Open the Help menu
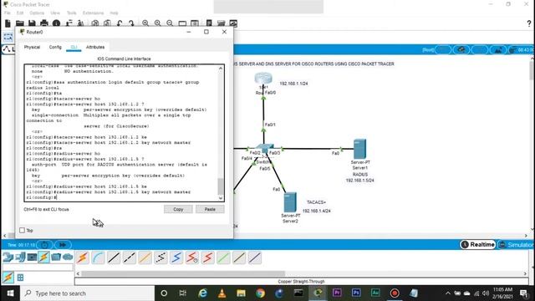535x301 pixels. click(114, 13)
